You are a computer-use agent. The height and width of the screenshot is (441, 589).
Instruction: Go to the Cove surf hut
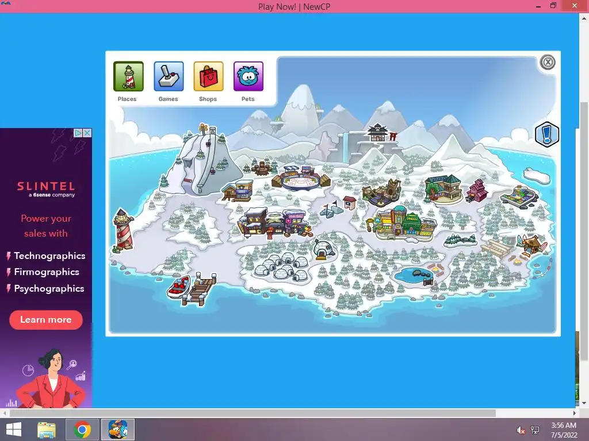tap(530, 246)
